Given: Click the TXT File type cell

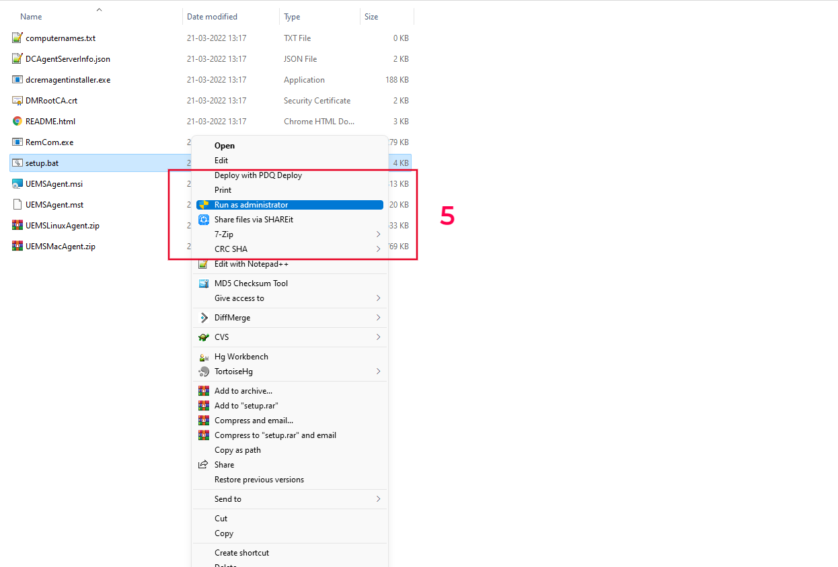Looking at the screenshot, I should [x=297, y=38].
